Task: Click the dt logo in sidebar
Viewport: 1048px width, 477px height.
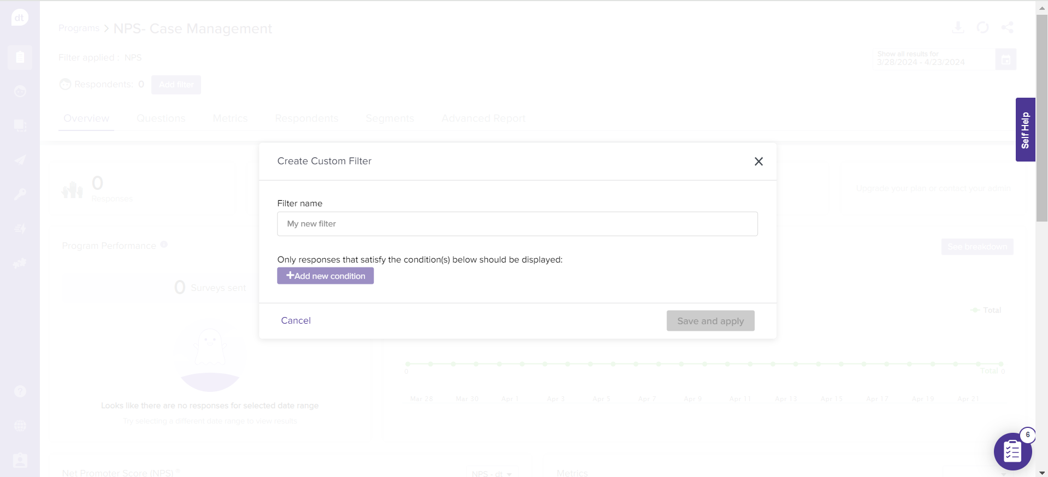Action: 20,17
